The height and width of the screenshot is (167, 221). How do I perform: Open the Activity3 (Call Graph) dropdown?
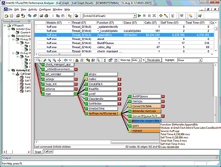coord(134,16)
